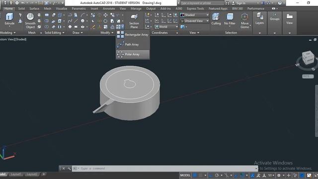
Task: Toggle the grid display in status bar
Action: coord(195,175)
